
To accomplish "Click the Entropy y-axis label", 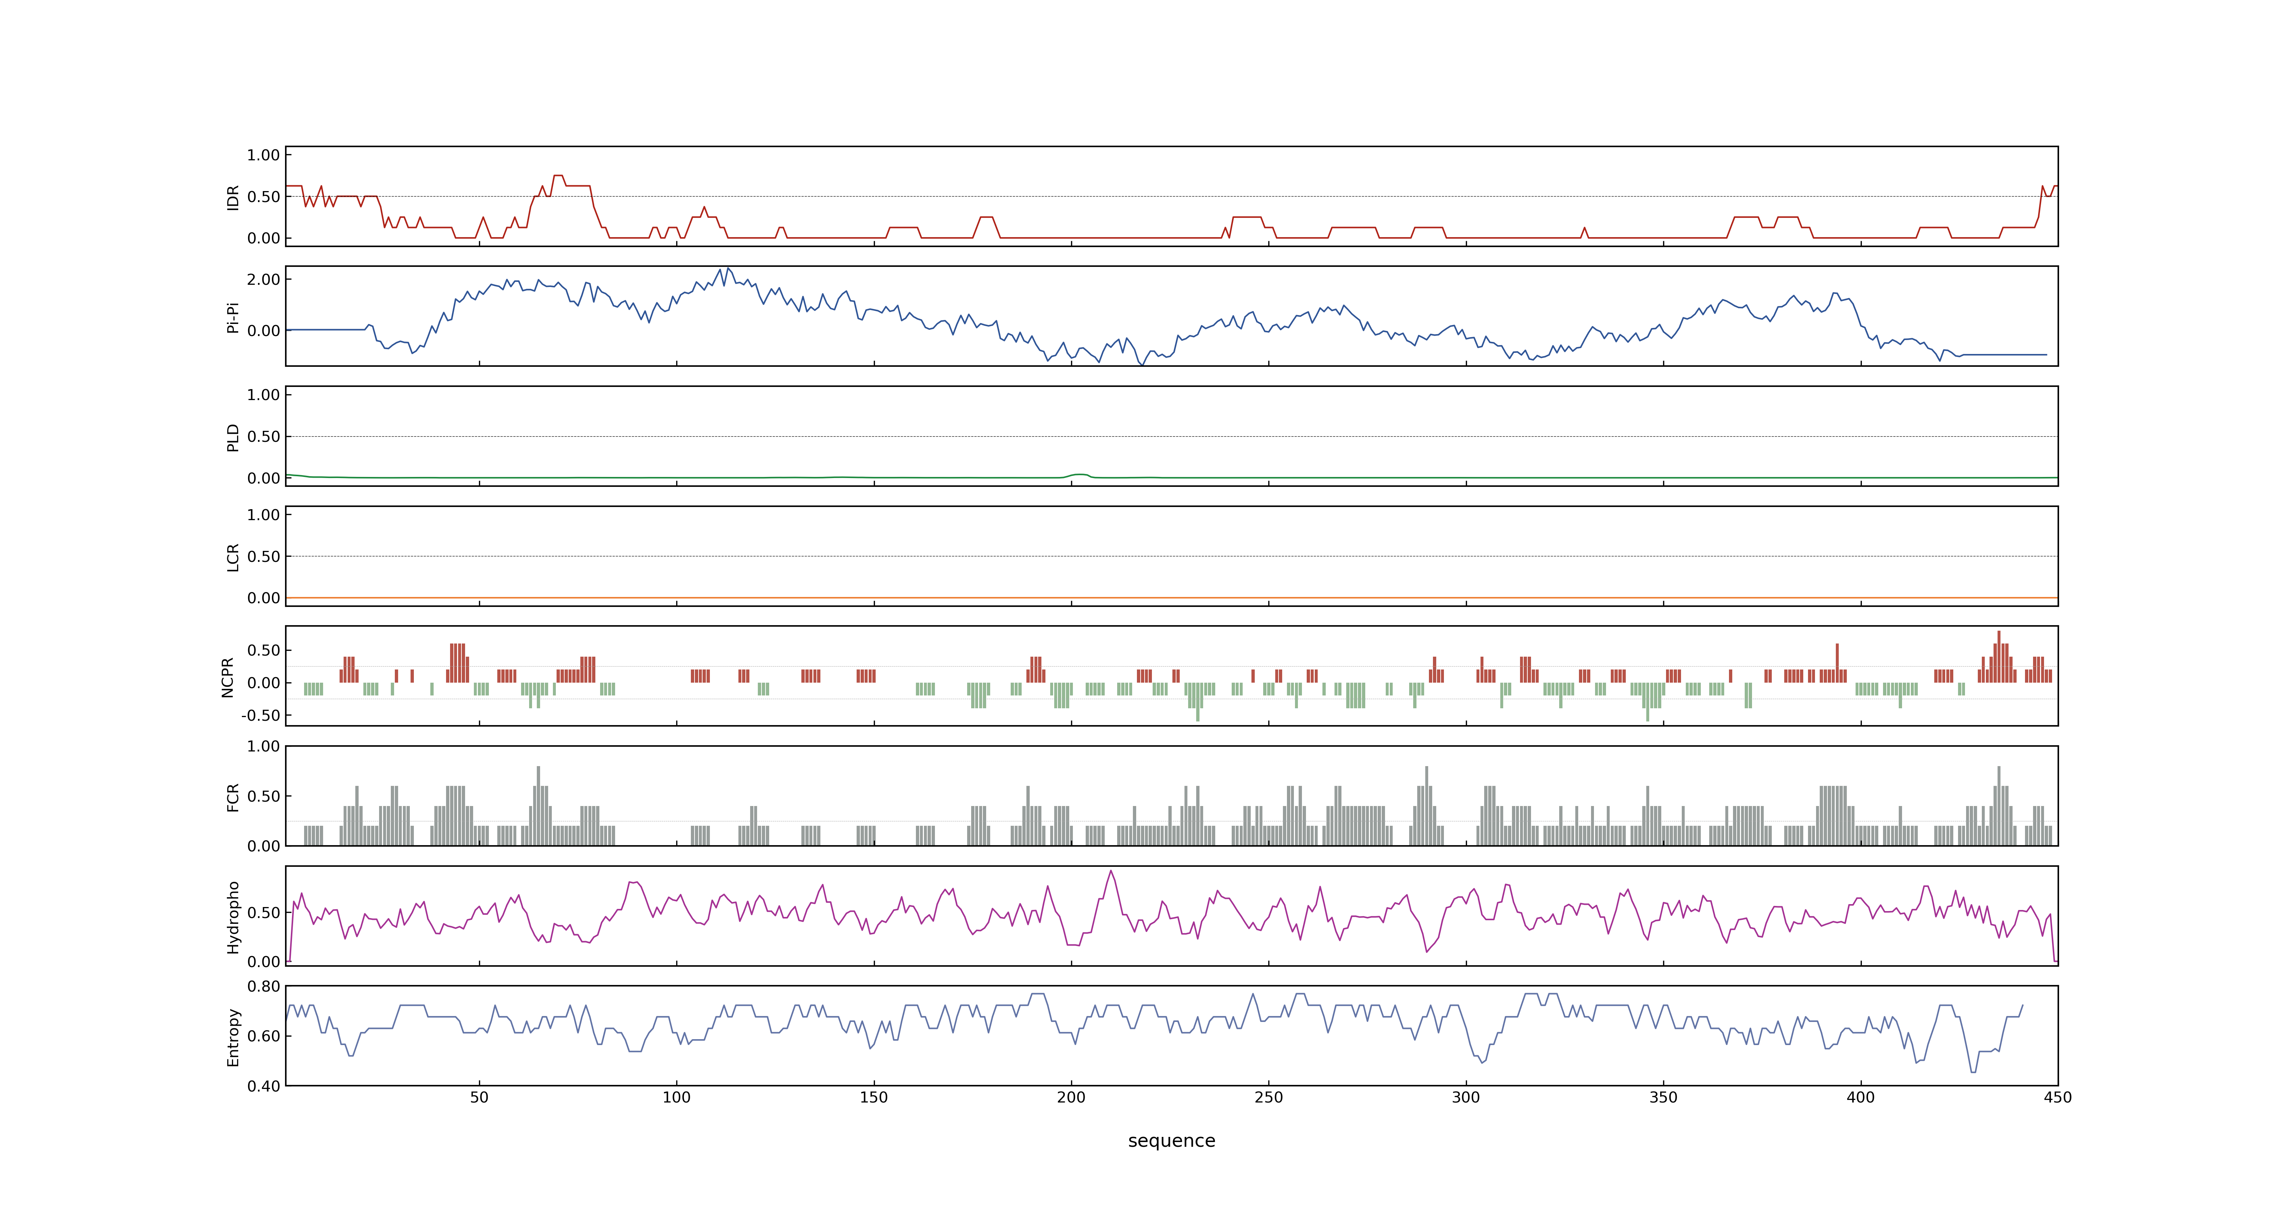I will click(233, 1037).
